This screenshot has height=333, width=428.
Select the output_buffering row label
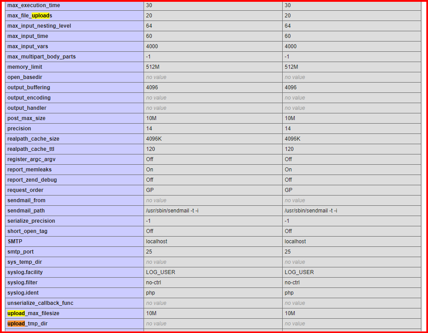click(x=29, y=87)
